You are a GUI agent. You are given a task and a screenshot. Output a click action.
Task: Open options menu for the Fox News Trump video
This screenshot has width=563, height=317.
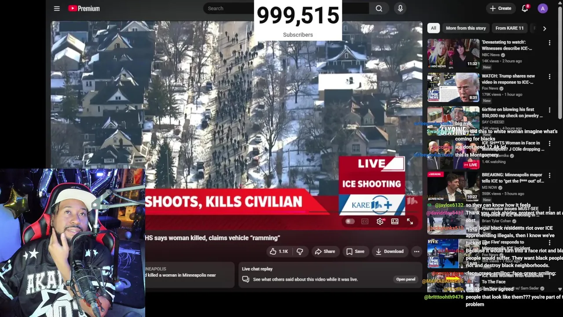[549, 77]
